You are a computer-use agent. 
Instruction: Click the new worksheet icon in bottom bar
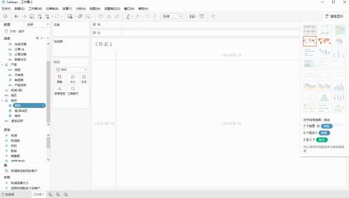click(50, 194)
